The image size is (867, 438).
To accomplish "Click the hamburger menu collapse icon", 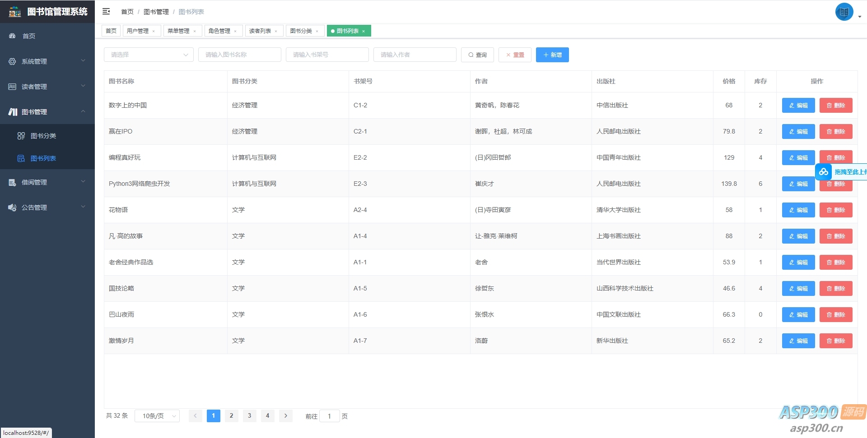I will coord(106,11).
